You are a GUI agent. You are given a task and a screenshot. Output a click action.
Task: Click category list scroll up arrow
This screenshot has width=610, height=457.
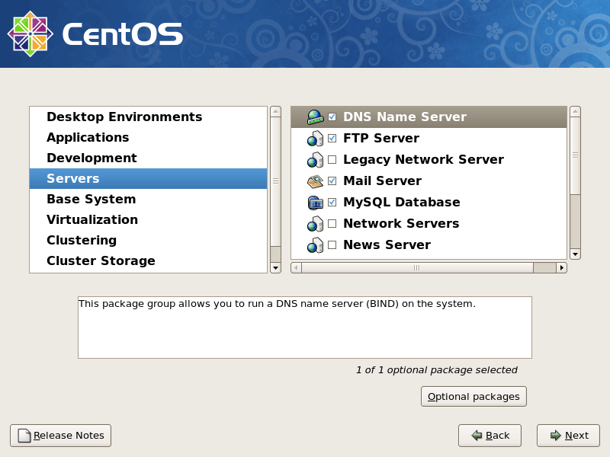(275, 111)
